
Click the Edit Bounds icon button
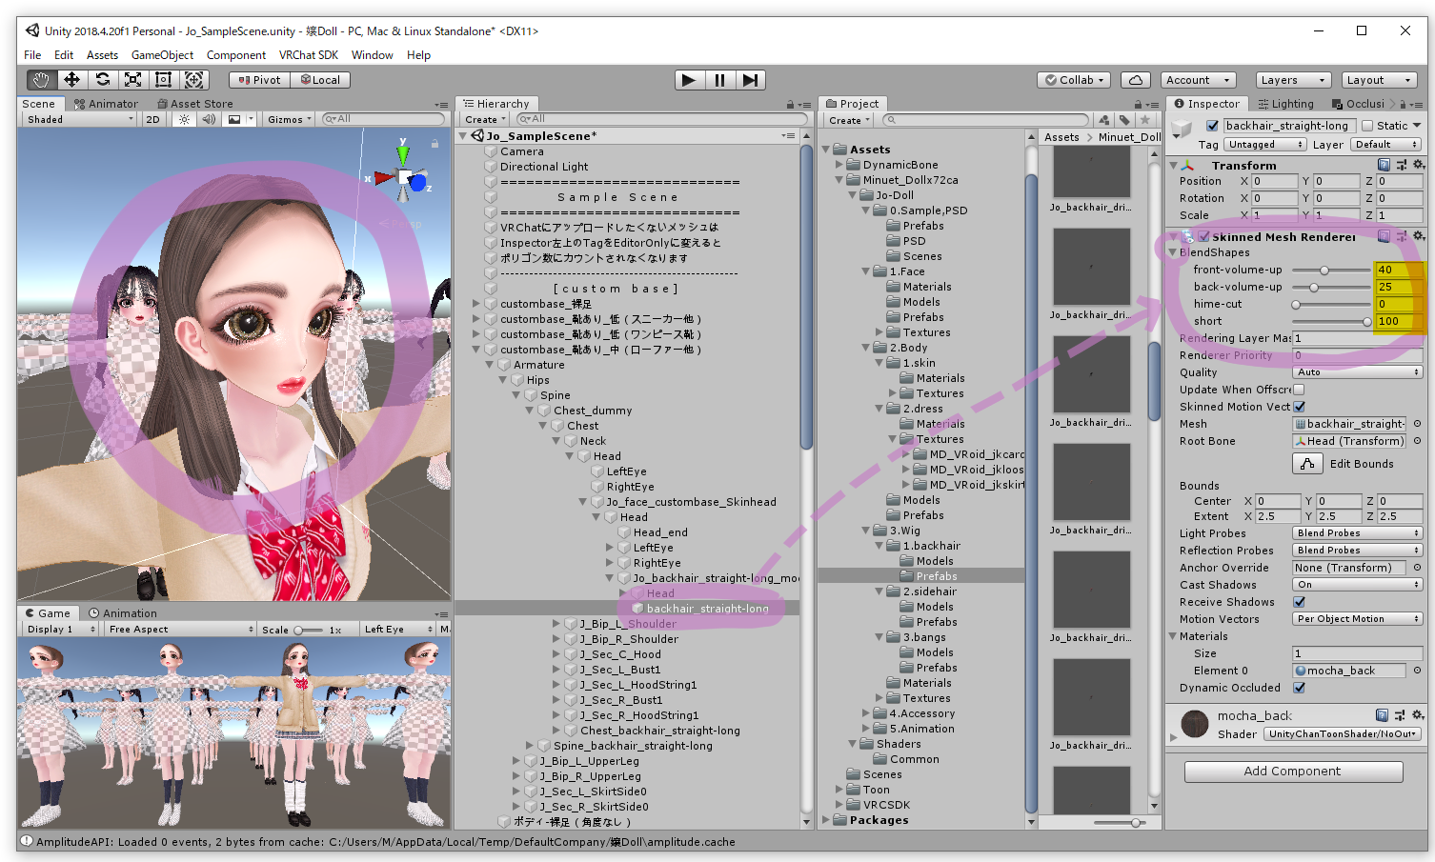click(1307, 463)
